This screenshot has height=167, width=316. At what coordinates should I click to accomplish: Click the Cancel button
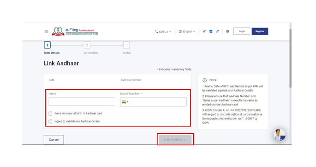coord(54,140)
